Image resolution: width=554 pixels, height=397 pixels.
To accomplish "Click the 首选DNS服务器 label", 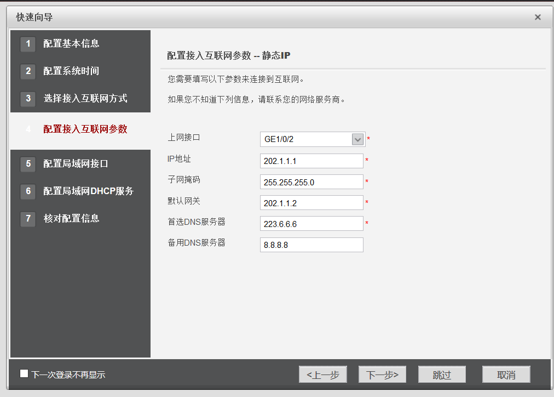I will tap(197, 222).
